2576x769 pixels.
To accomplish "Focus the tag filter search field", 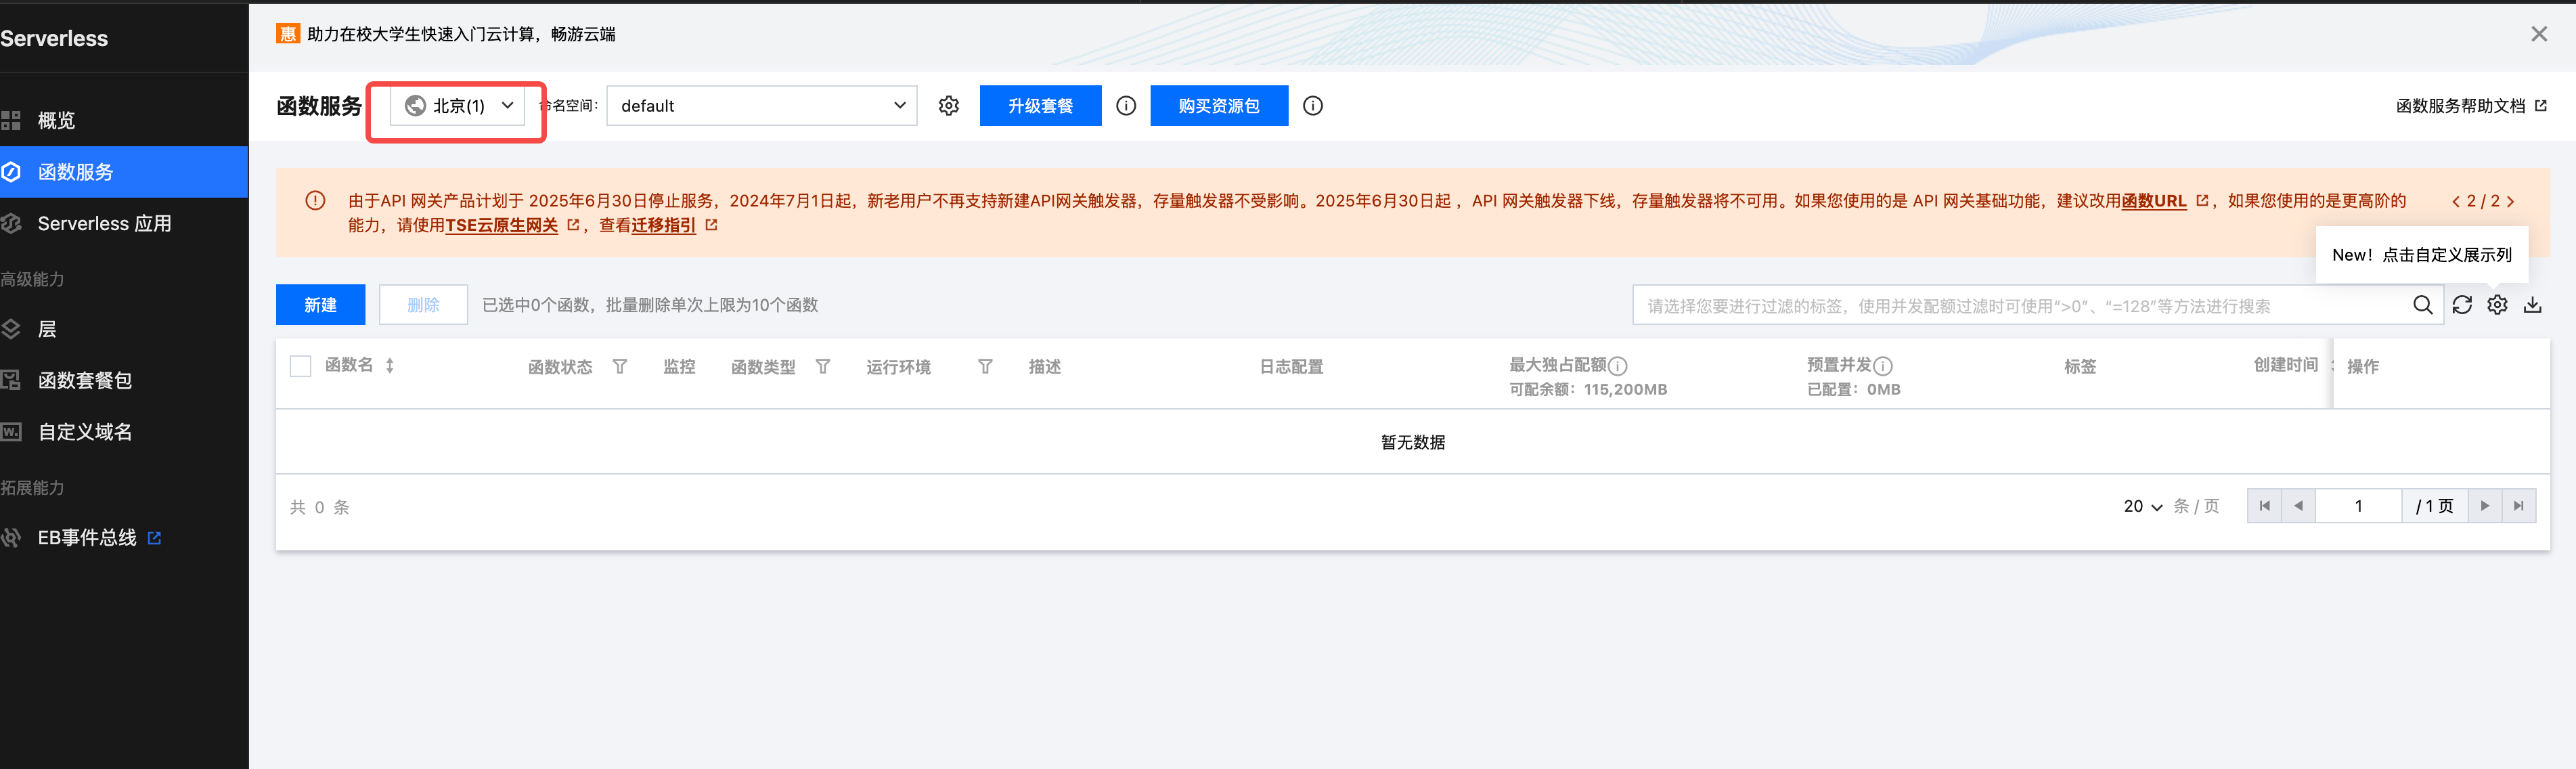I will pyautogui.click(x=2020, y=306).
